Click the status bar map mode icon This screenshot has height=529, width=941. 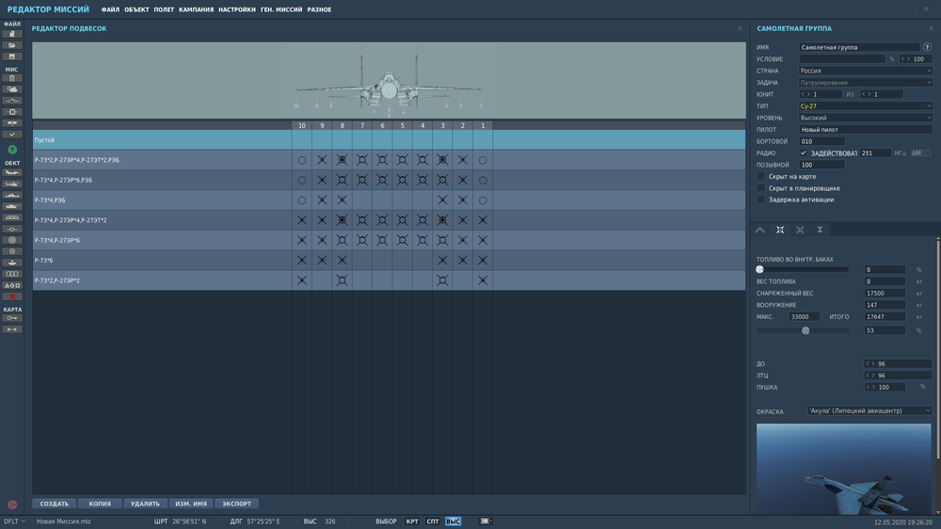pos(486,521)
